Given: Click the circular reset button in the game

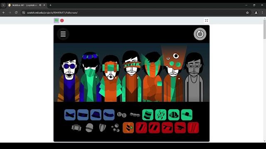Looking at the screenshot, I should 200,34.
